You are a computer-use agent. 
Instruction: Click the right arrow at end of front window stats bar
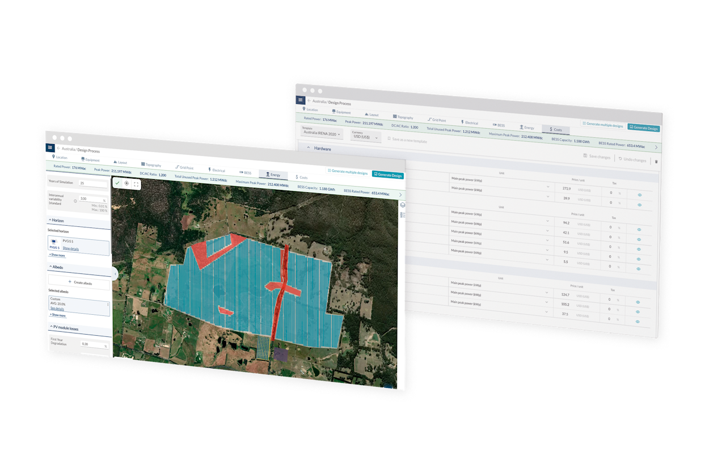pos(400,195)
